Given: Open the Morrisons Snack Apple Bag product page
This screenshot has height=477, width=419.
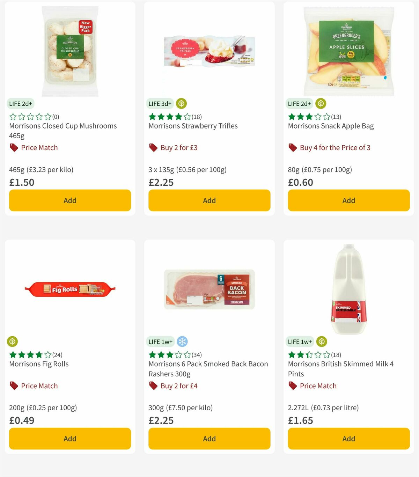Looking at the screenshot, I should click(331, 126).
